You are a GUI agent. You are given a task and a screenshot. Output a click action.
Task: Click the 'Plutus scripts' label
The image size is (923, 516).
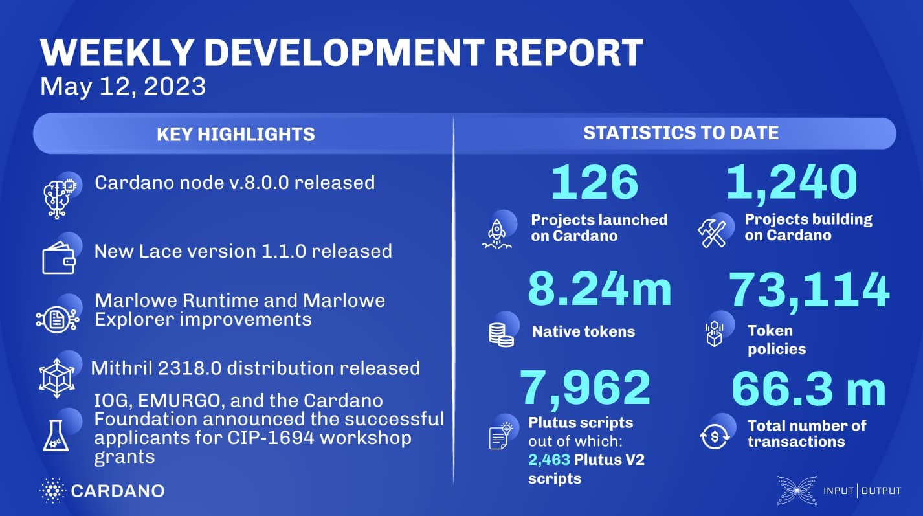pos(581,423)
